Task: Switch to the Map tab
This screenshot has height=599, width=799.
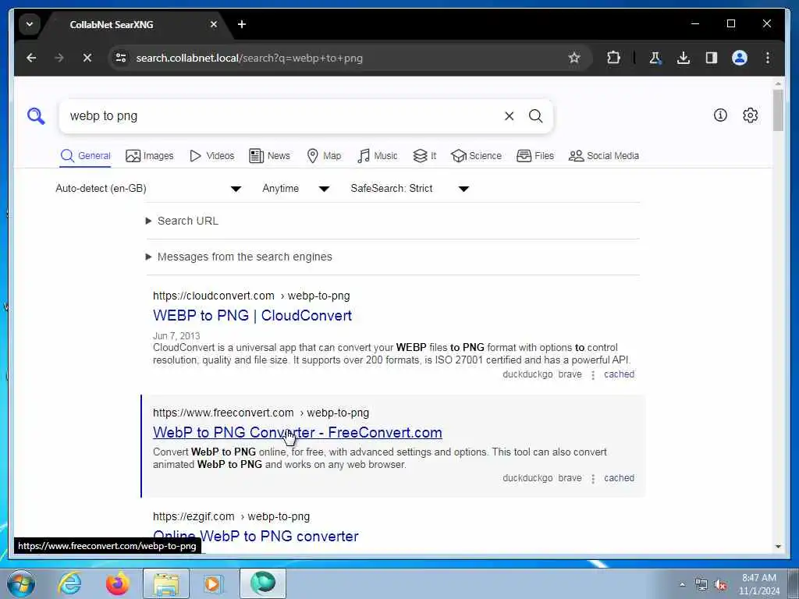Action: tap(324, 156)
